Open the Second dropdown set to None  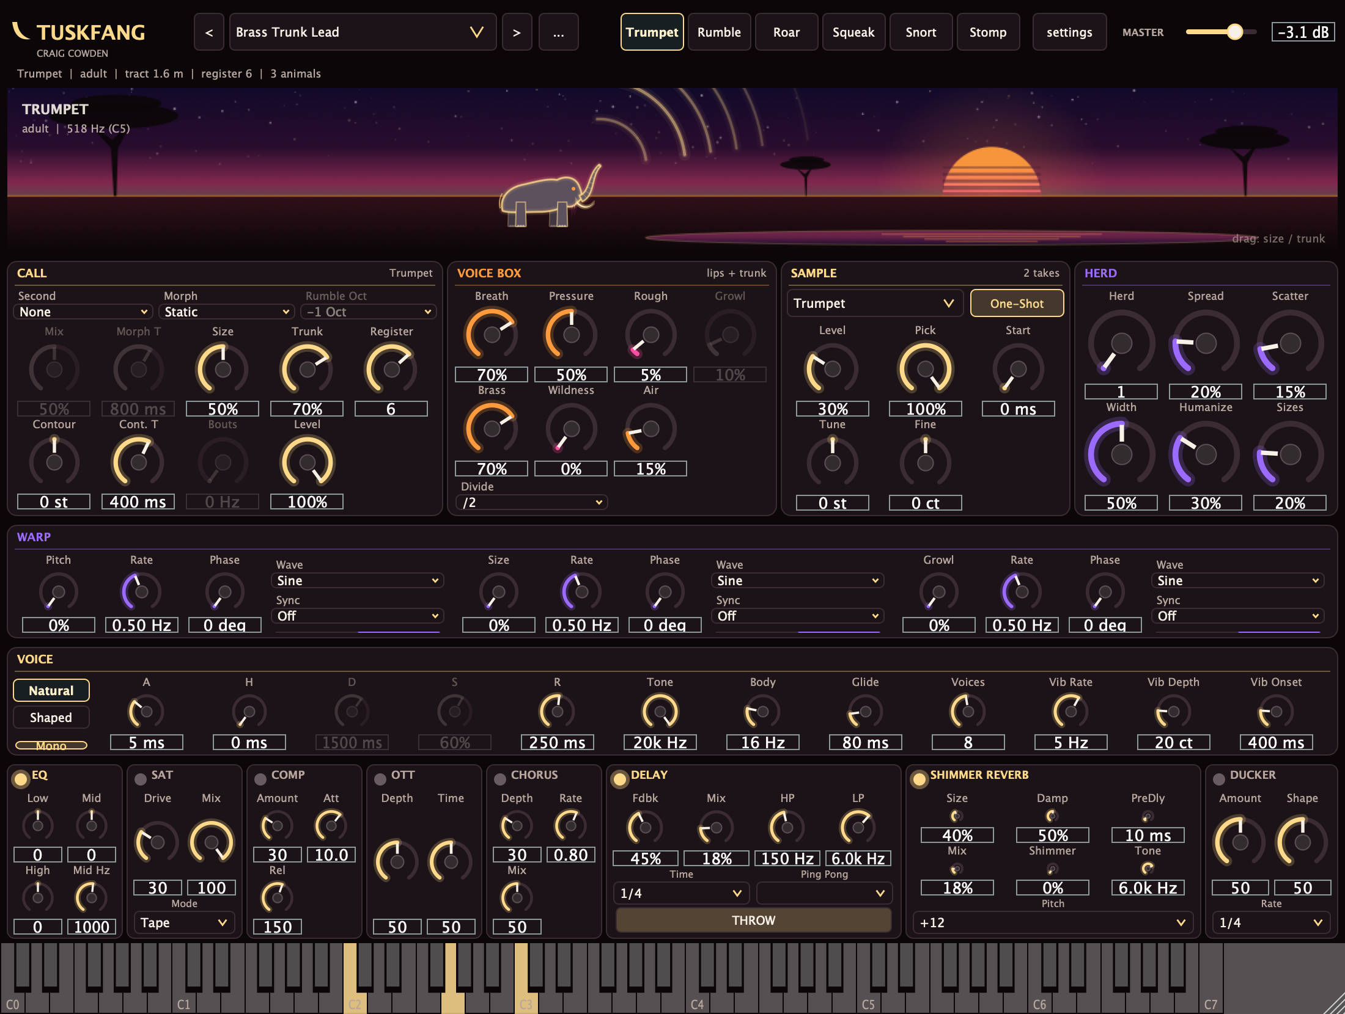(x=83, y=312)
